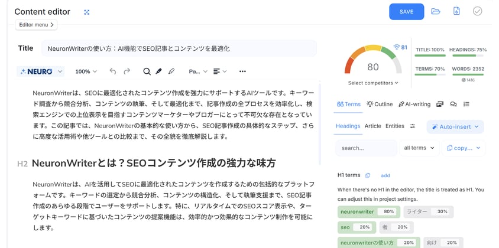Switch to the Outline tab
499x248 pixels.
[x=380, y=104]
